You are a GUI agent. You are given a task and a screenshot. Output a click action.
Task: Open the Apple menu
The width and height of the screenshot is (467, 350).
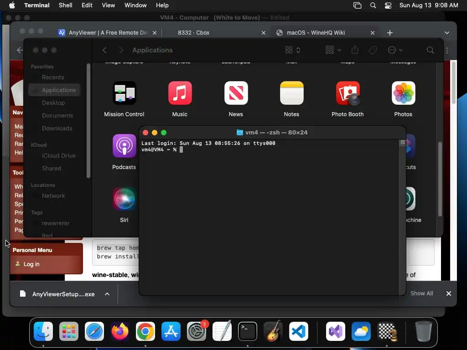click(x=12, y=5)
